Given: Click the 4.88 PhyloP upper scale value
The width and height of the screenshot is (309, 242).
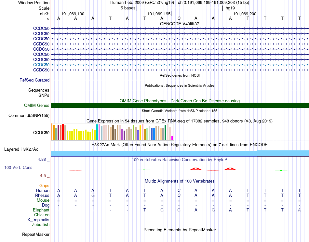Looking at the screenshot, I should (42, 159).
